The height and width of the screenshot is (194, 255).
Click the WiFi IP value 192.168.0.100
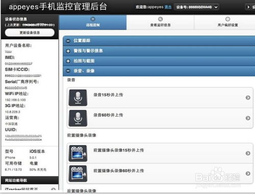(15, 100)
